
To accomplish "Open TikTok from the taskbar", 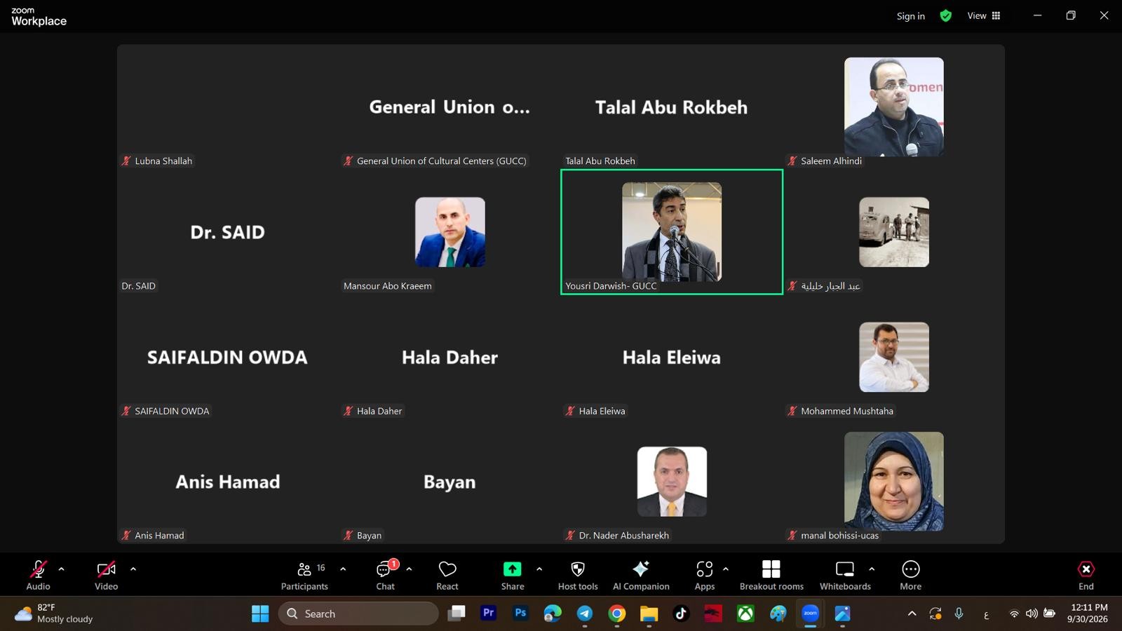I will [681, 613].
